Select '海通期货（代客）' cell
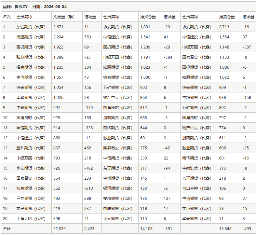The width and height of the screenshot is (256, 235). point(31,37)
